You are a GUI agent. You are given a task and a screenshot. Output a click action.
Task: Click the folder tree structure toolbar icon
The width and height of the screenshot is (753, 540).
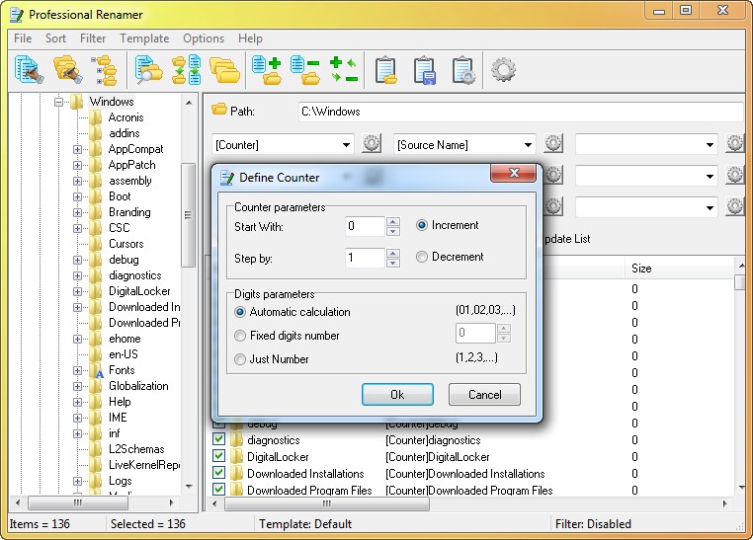tap(104, 70)
